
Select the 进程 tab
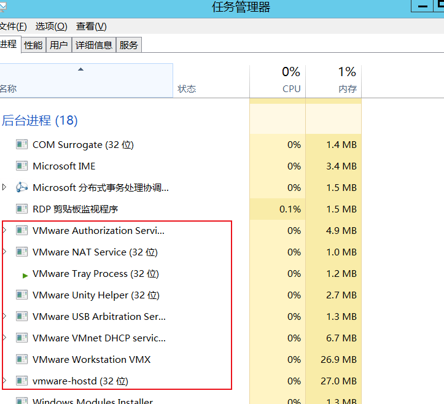(x=9, y=44)
